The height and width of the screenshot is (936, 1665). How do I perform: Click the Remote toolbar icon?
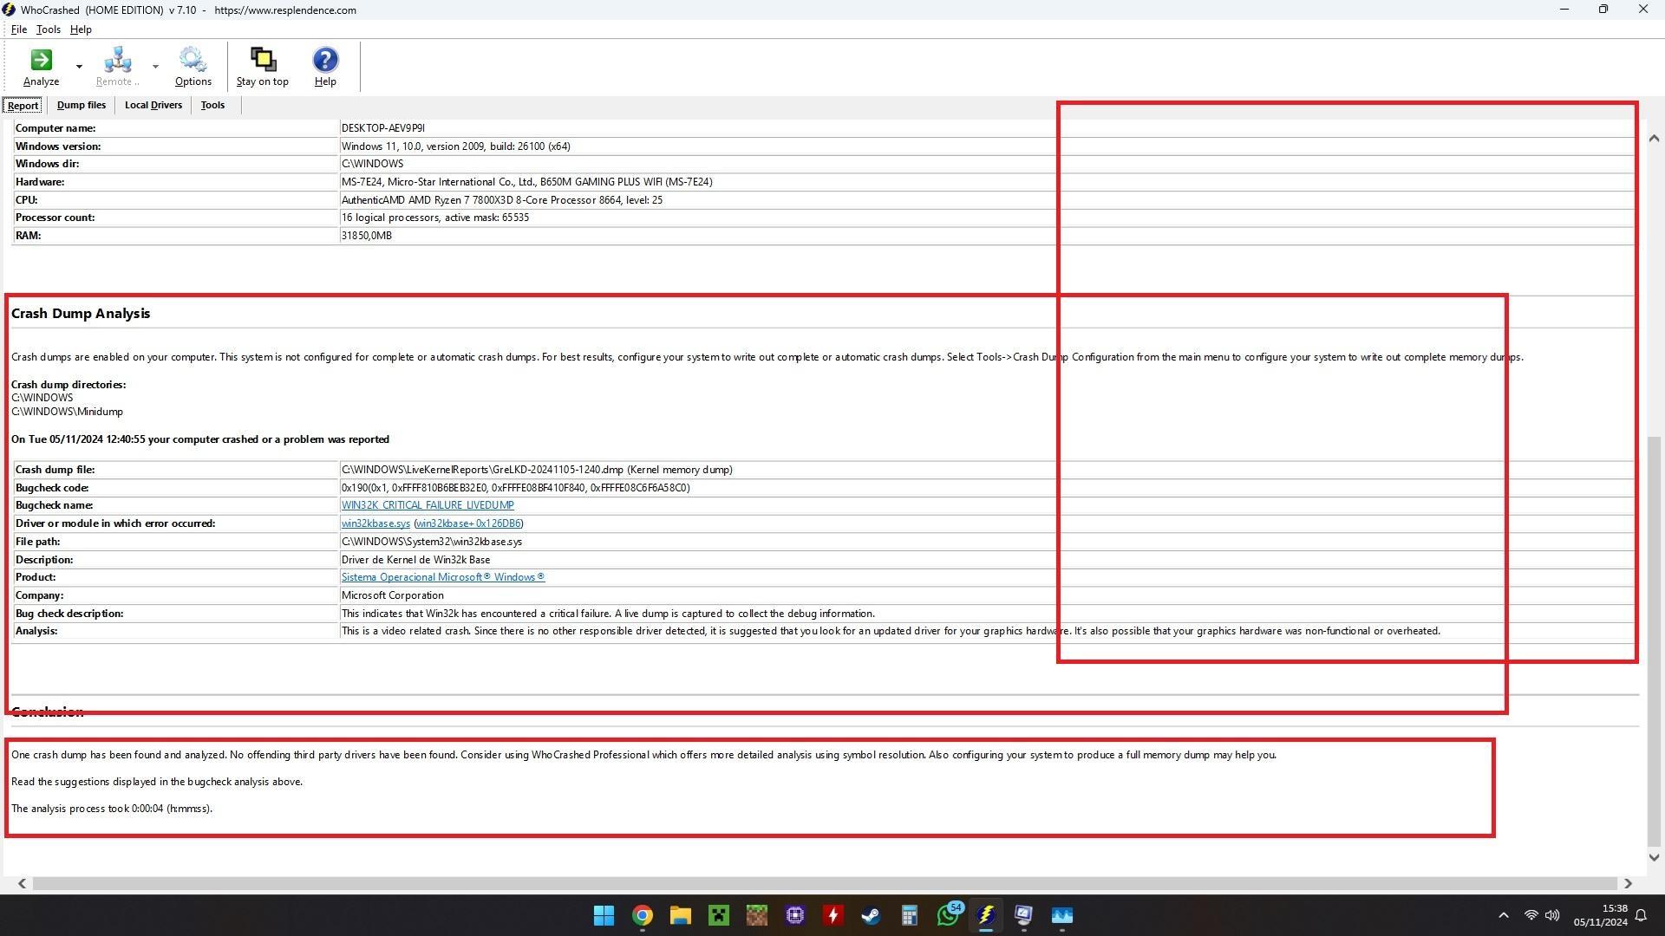(117, 67)
